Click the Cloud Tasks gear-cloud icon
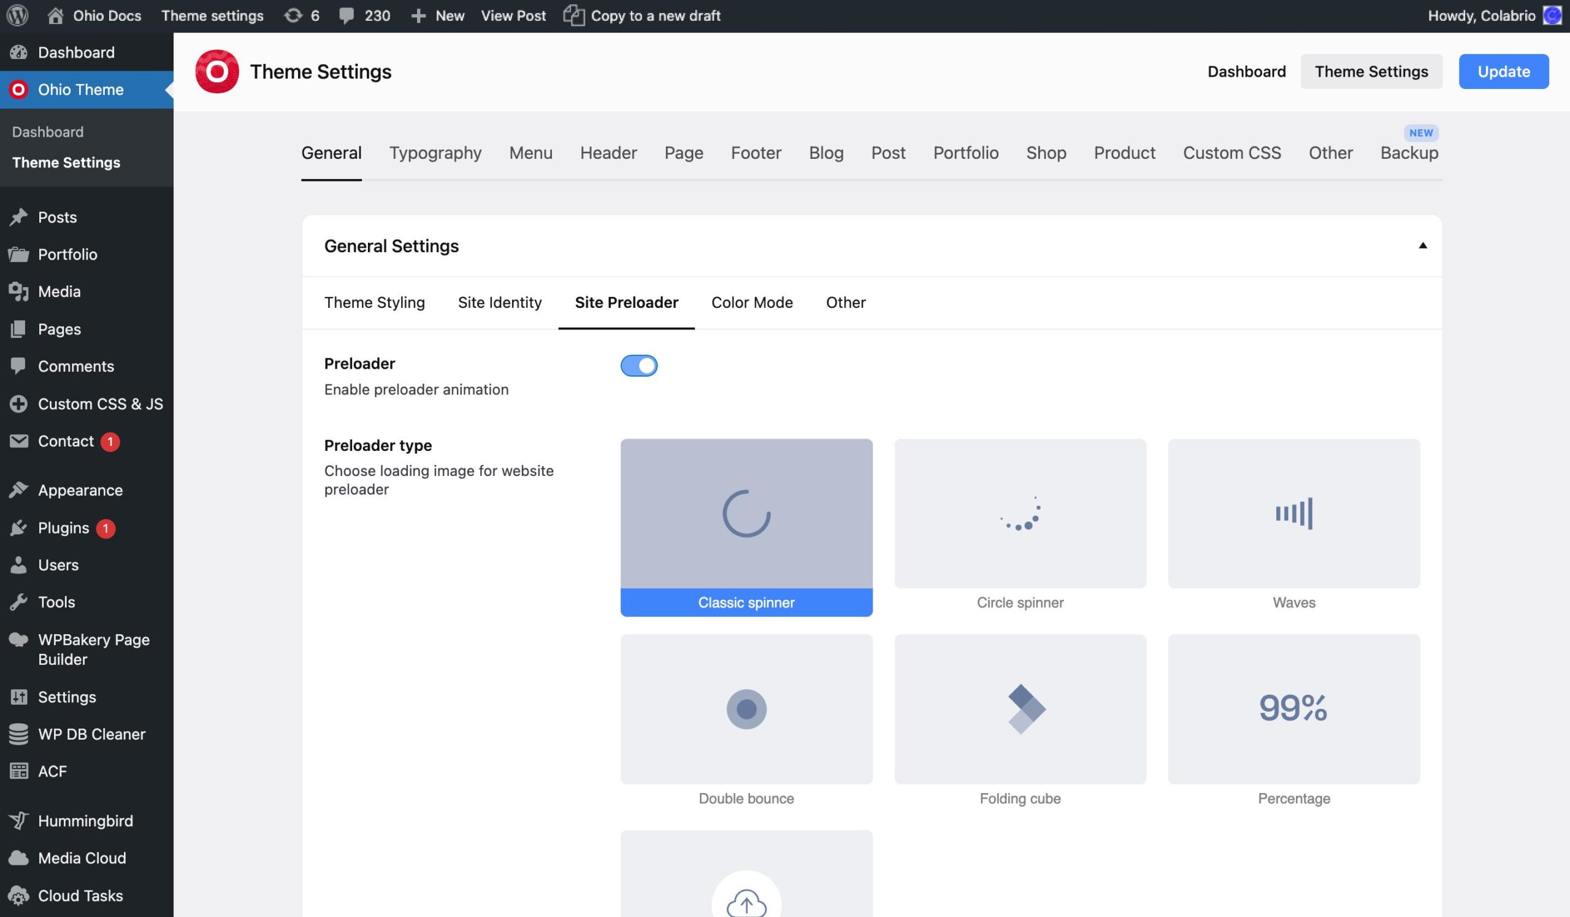Viewport: 1570px width, 917px height. pyautogui.click(x=18, y=895)
